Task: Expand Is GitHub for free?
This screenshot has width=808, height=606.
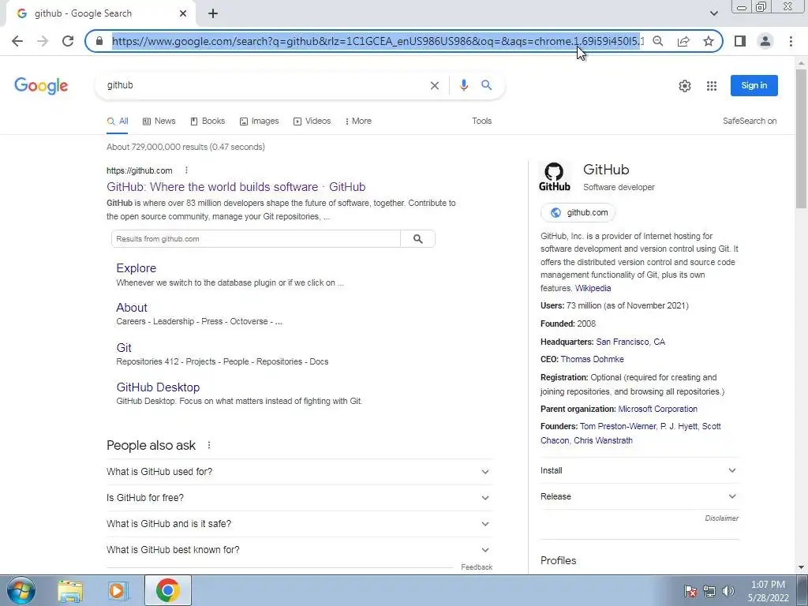Action: [299, 498]
